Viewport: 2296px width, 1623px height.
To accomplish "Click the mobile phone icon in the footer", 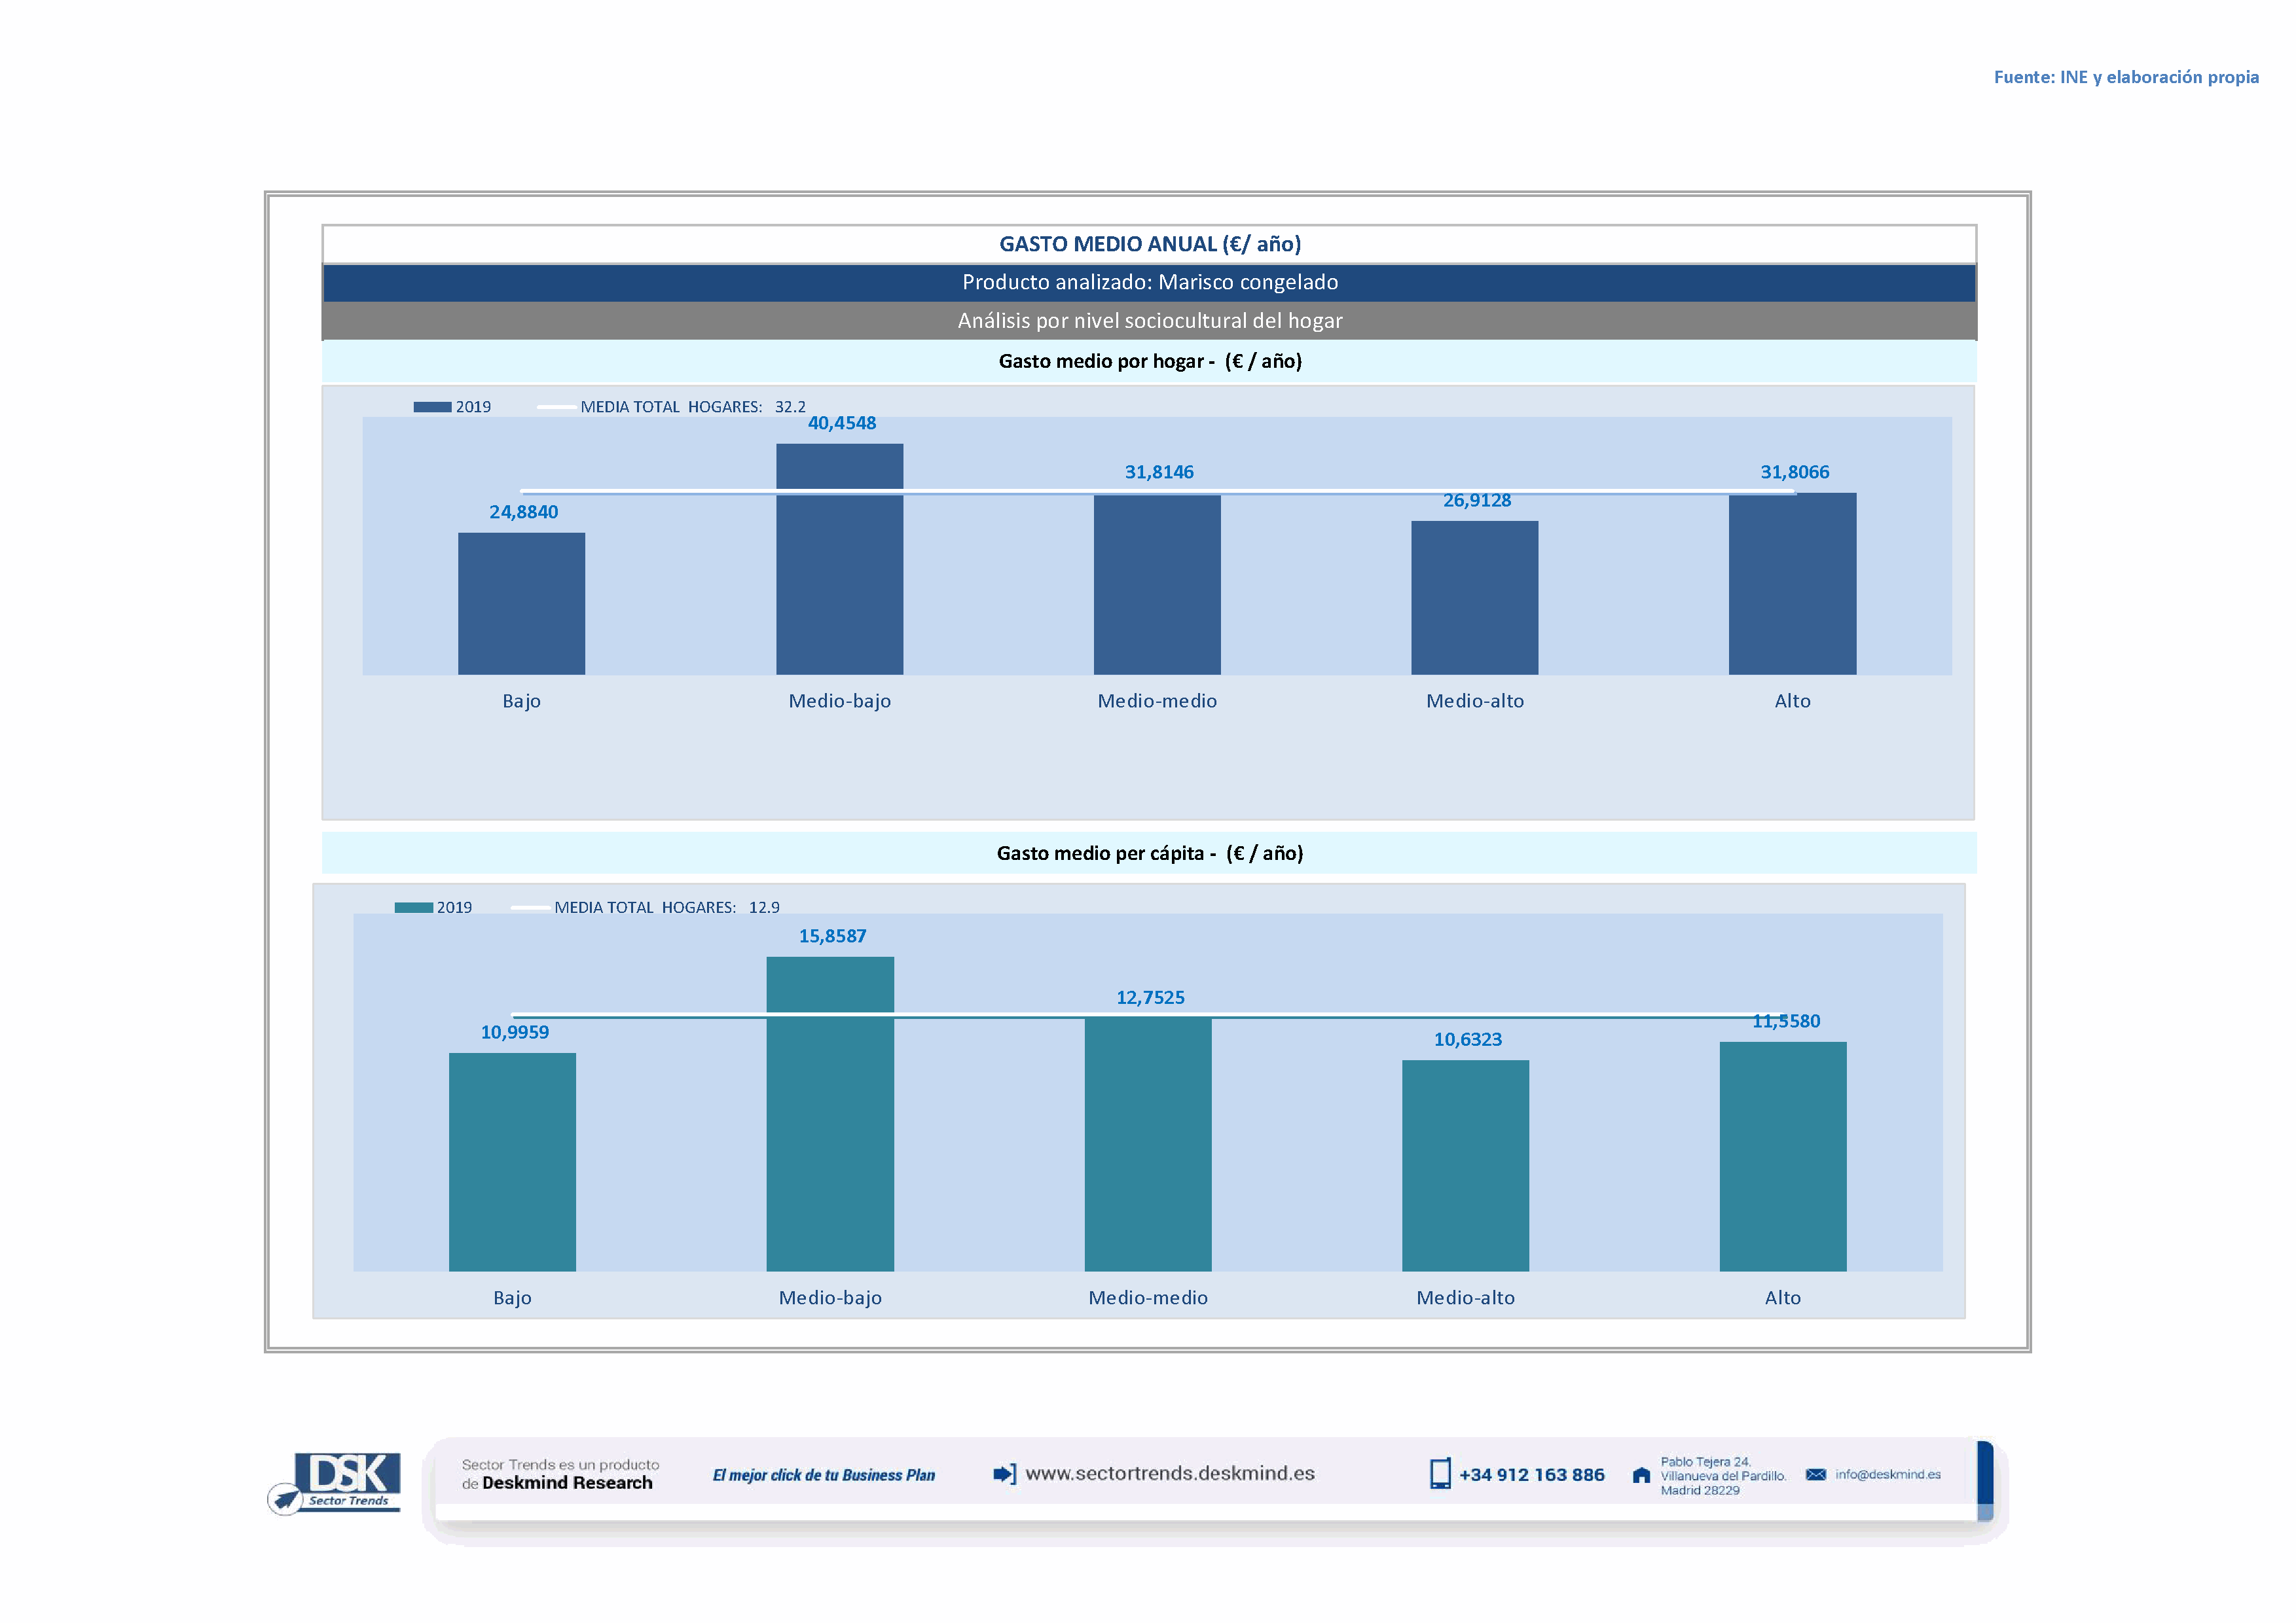I will 1440,1474.
